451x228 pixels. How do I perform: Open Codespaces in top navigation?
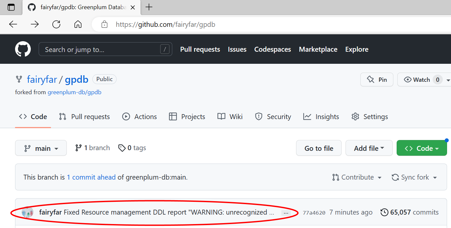(272, 49)
